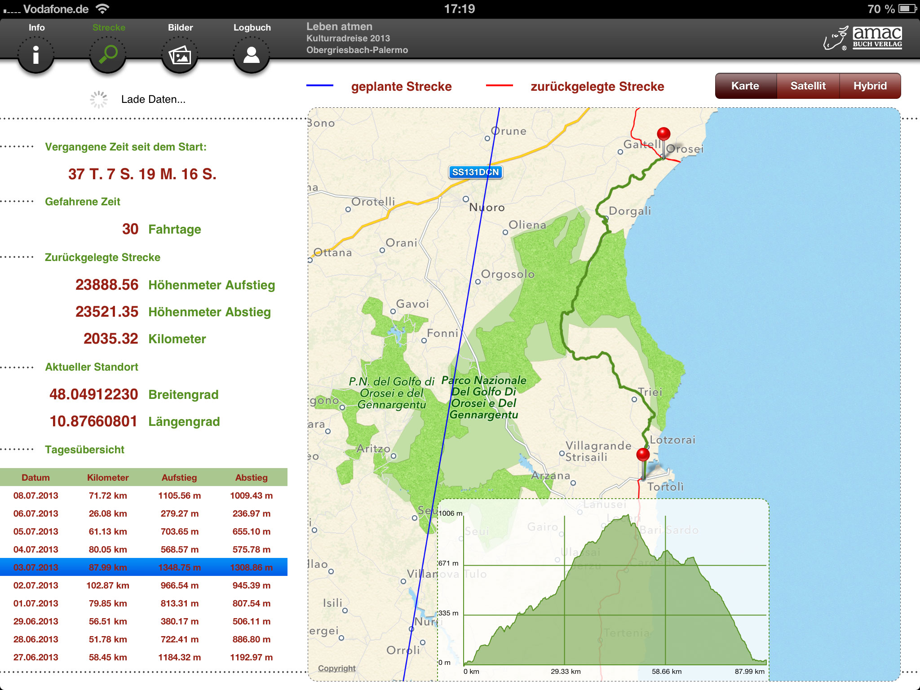
Task: Tap the Kilometer column header
Action: [108, 478]
